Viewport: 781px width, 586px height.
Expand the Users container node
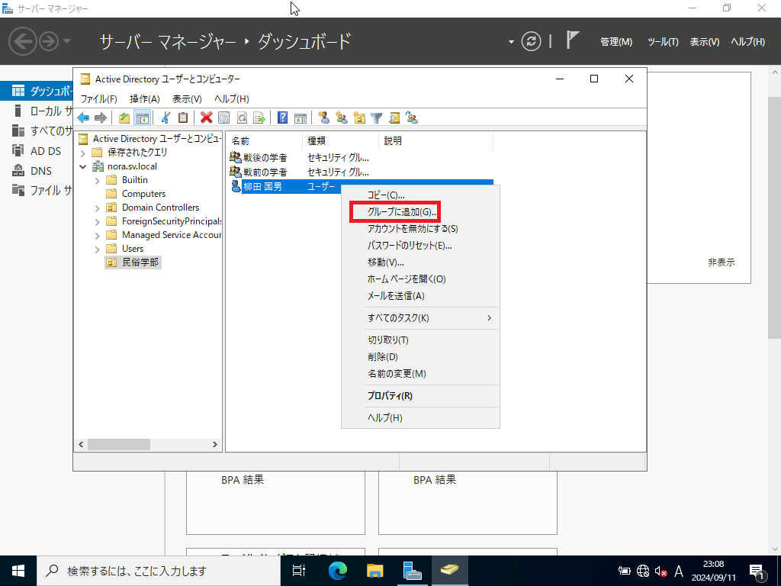coord(98,250)
